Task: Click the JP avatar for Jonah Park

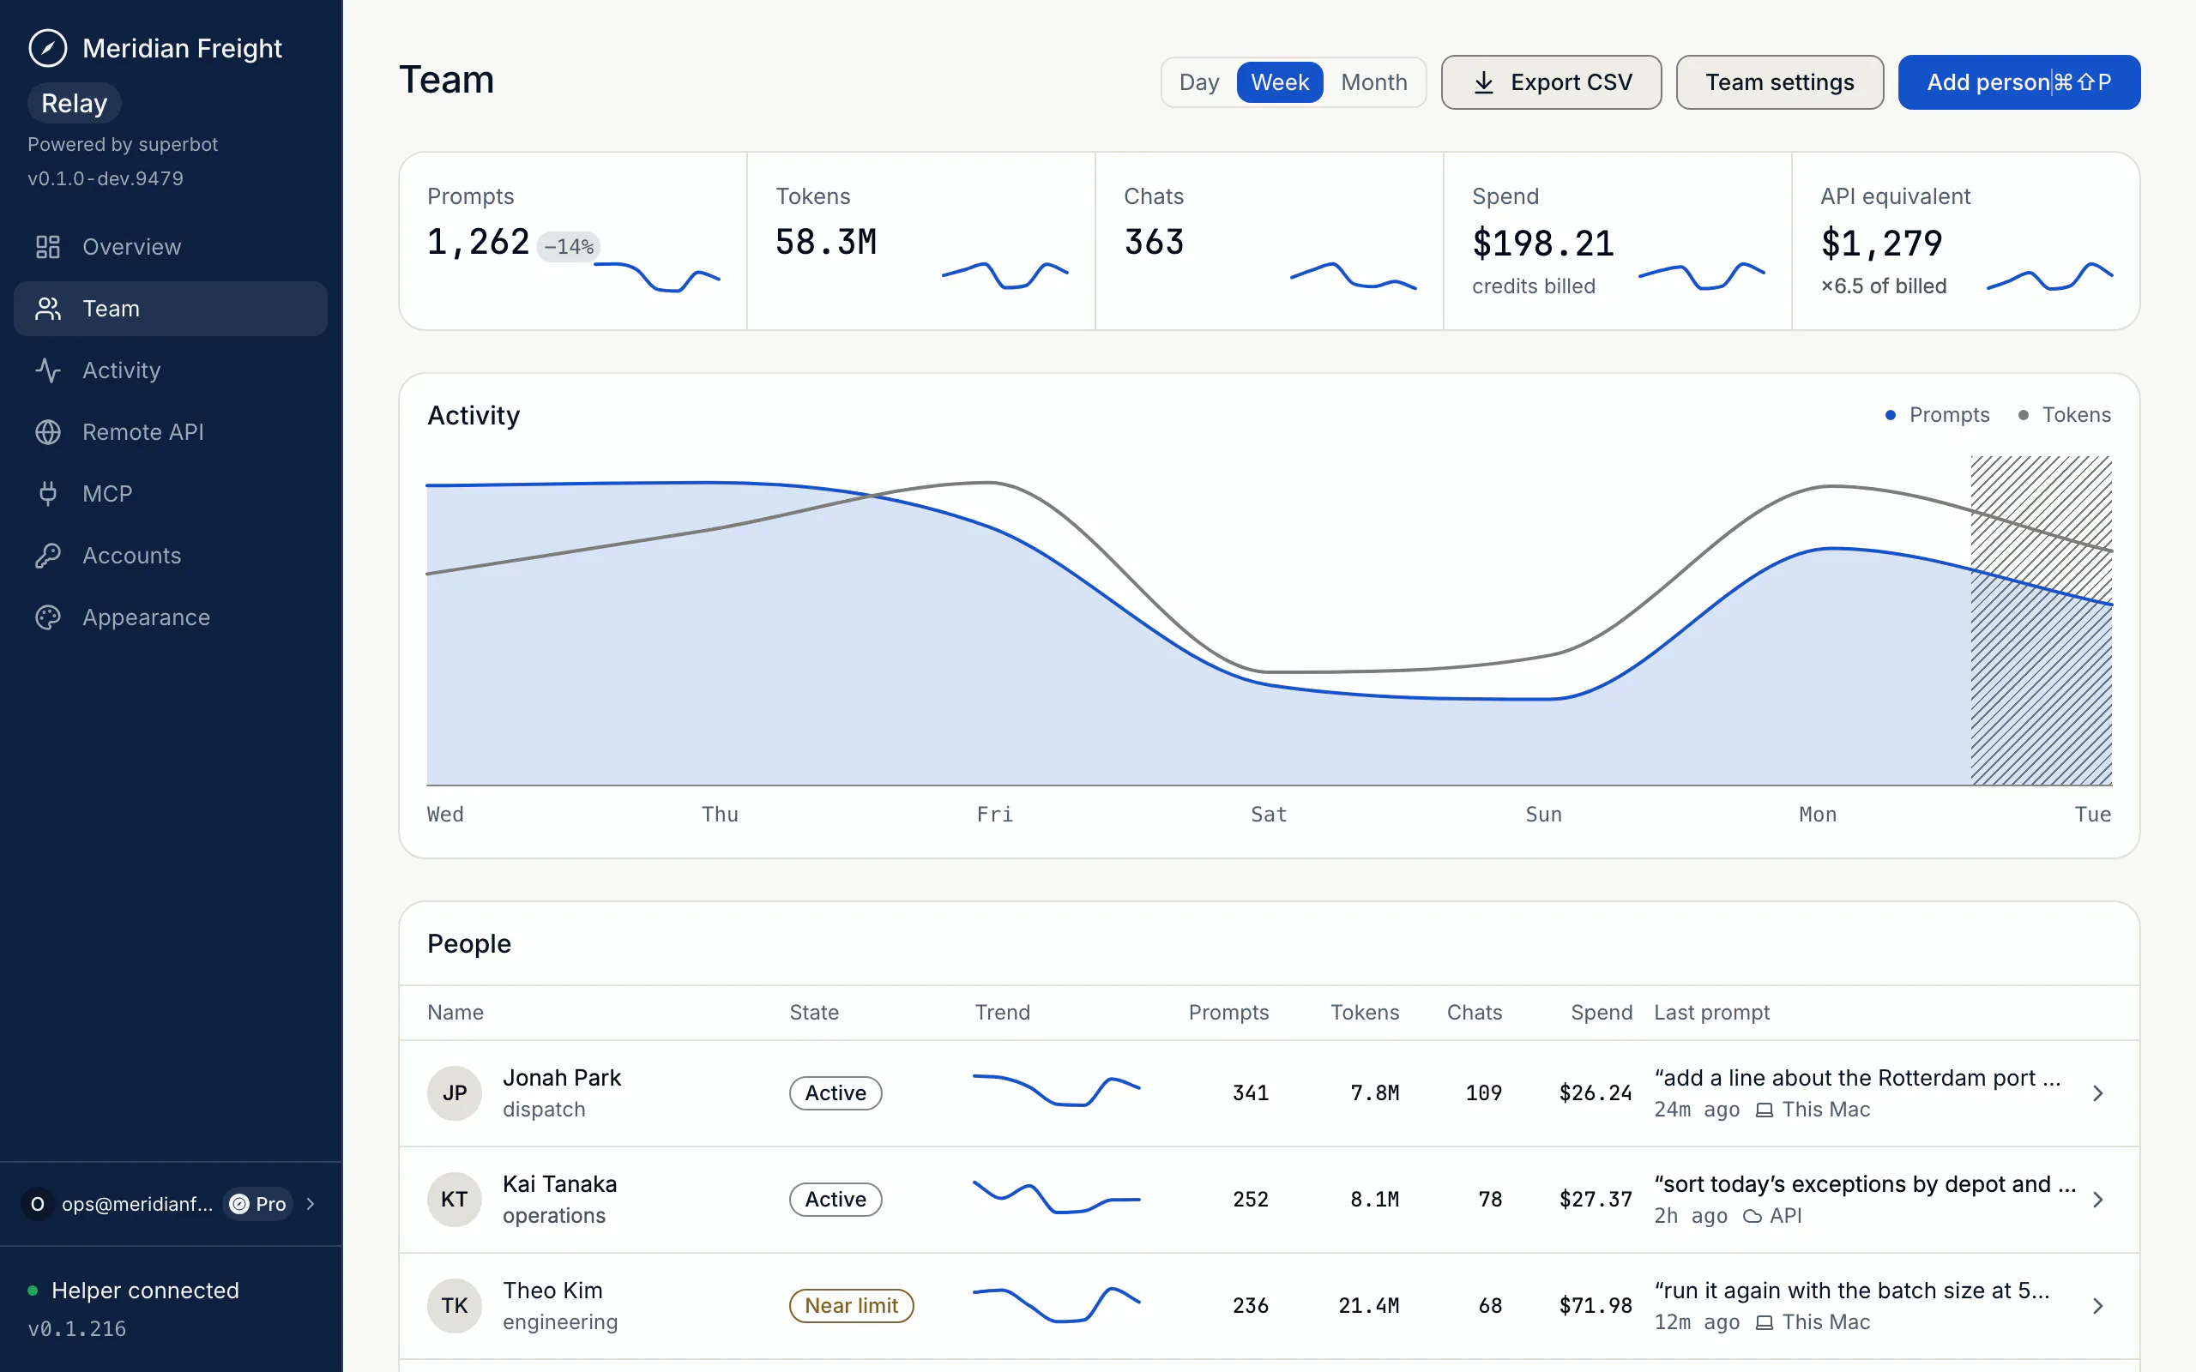Action: pyautogui.click(x=455, y=1093)
